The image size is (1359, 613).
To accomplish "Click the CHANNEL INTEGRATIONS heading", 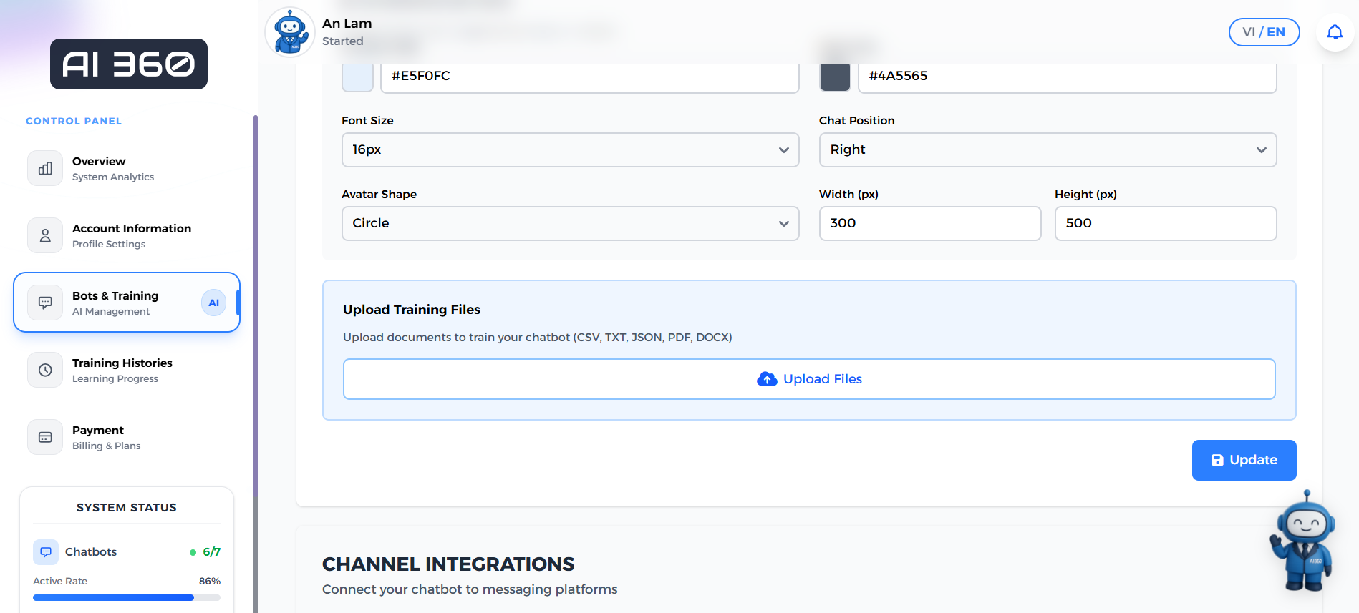I will (448, 564).
